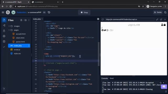168x94 pixels.
Task: Open the version history icon
Action: pyautogui.click(x=49, y=12)
